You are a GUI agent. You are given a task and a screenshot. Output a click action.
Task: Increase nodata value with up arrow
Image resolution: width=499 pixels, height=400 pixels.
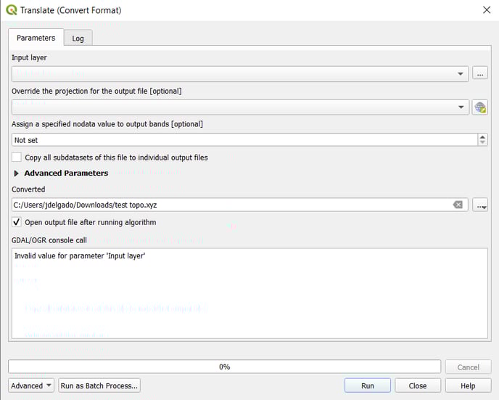[x=482, y=137]
